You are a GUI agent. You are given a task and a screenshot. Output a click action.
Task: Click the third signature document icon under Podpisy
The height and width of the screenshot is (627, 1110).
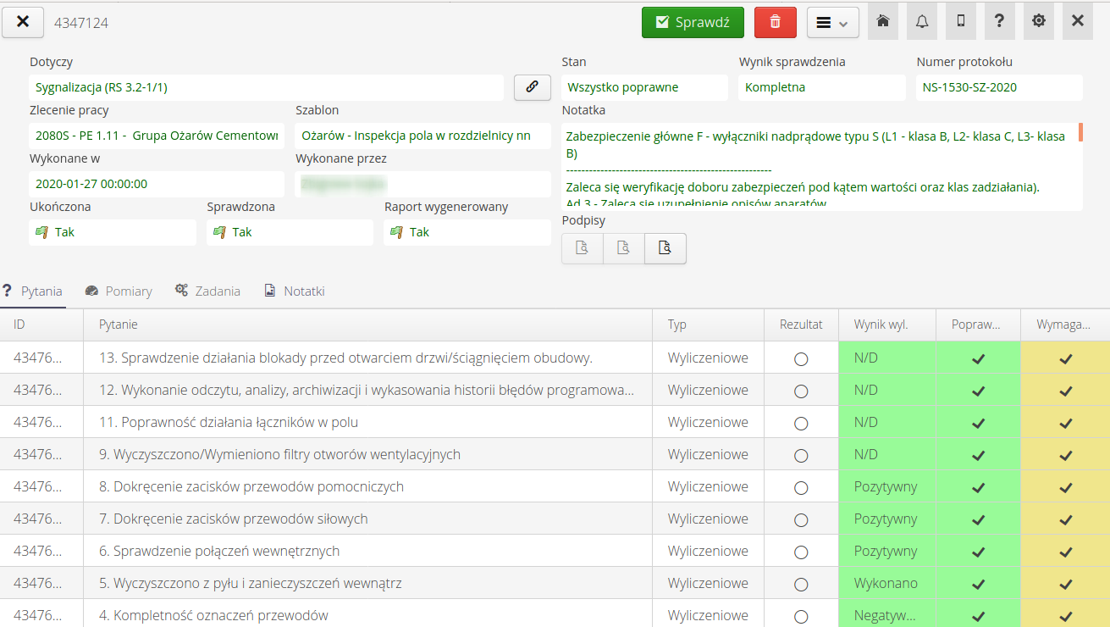[x=665, y=248]
